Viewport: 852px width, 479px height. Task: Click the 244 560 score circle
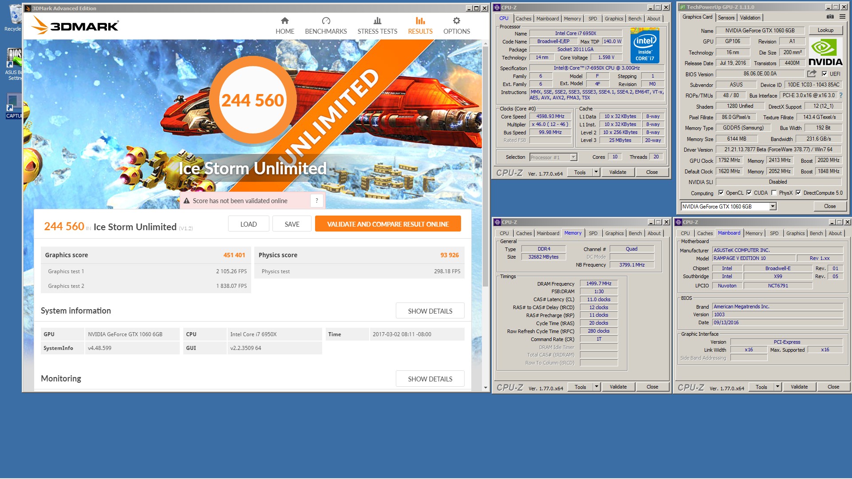252,100
